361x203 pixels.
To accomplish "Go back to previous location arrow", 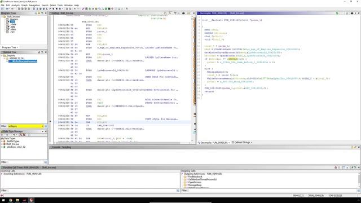I will (7, 9).
